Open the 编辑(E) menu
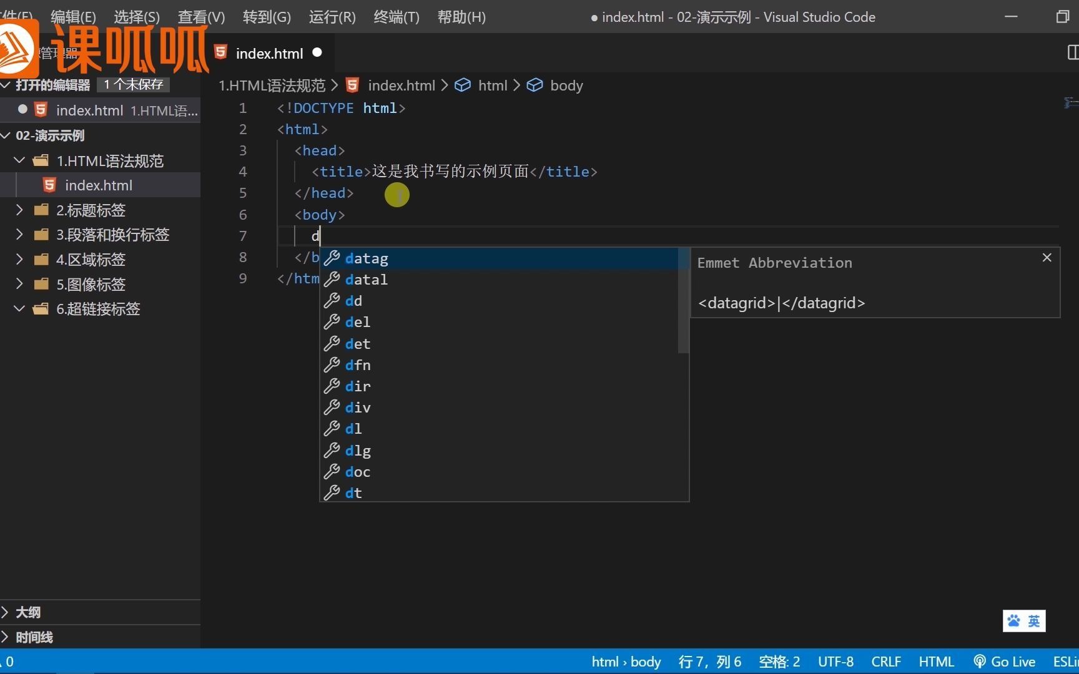The height and width of the screenshot is (674, 1079). click(x=73, y=17)
